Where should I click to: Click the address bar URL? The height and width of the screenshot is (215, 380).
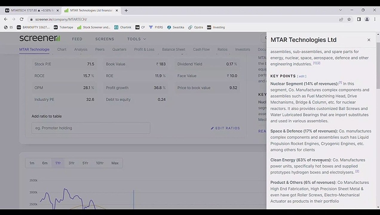tap(61, 19)
